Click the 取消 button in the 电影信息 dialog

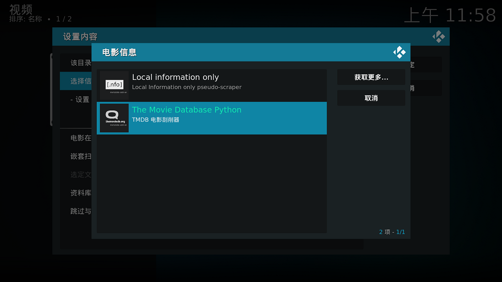[371, 98]
